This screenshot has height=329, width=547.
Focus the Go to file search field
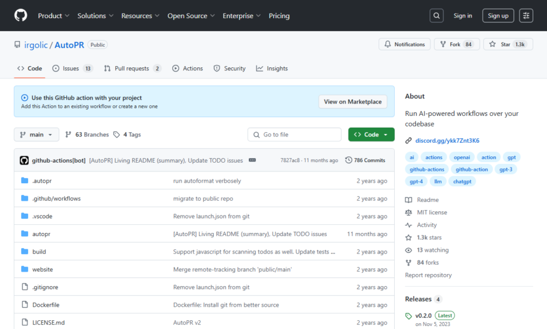click(x=294, y=135)
